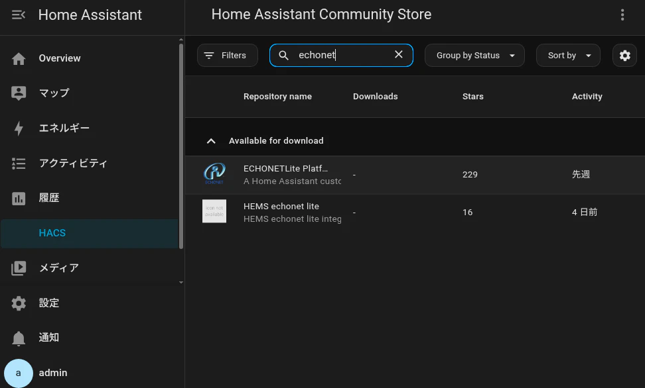Click the アクティビティ list icon
The height and width of the screenshot is (388, 645).
coord(19,164)
